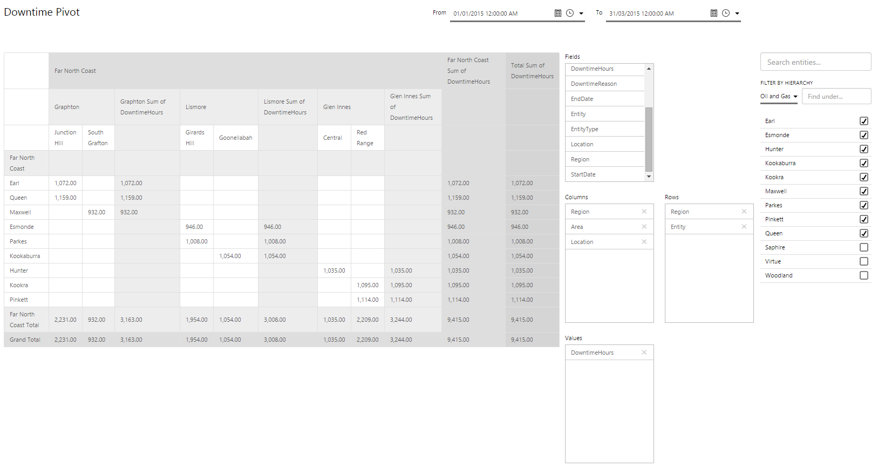Click the Search entities input field
Screen dimensions: 878x467
coord(815,62)
